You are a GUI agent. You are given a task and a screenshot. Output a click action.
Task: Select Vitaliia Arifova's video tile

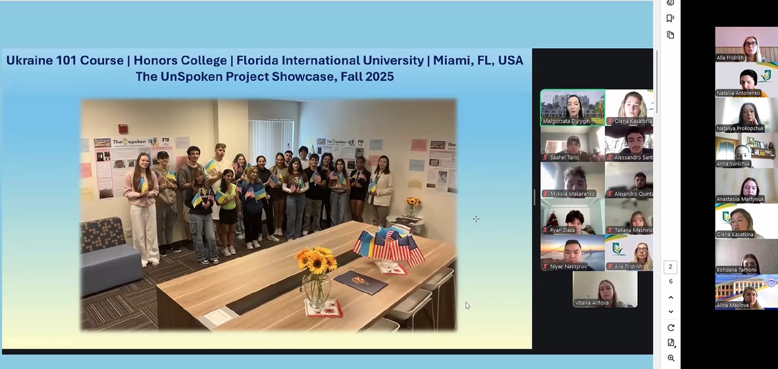pyautogui.click(x=604, y=289)
